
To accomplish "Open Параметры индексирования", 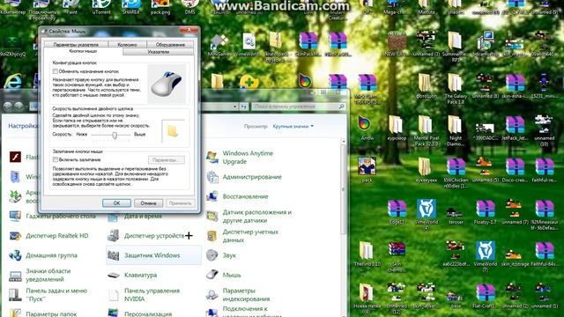I will [239, 295].
